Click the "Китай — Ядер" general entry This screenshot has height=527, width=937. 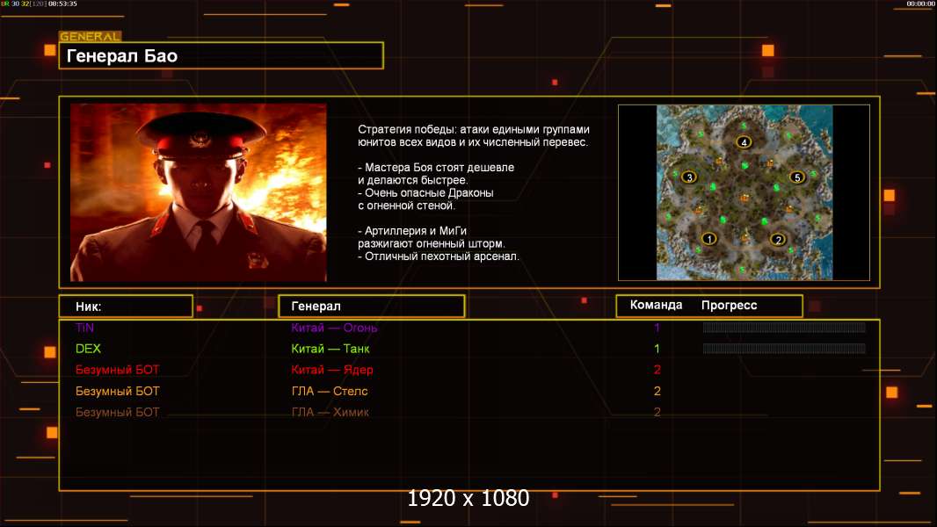332,370
